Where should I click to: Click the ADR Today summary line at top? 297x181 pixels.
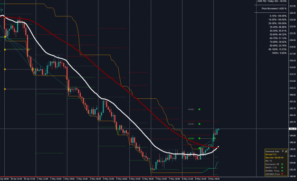[272, 1]
